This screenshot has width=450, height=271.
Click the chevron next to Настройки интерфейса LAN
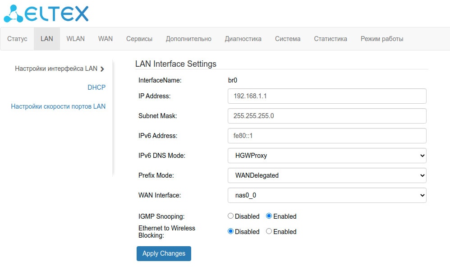(102, 69)
